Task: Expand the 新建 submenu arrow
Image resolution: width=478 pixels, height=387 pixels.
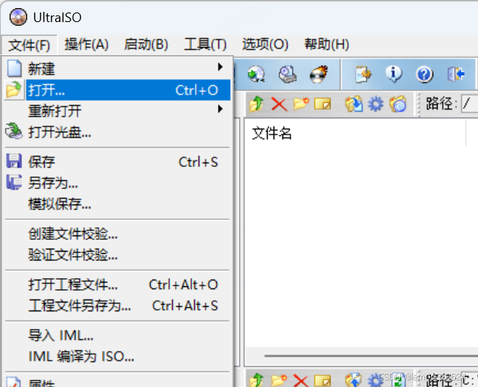Action: click(x=220, y=67)
